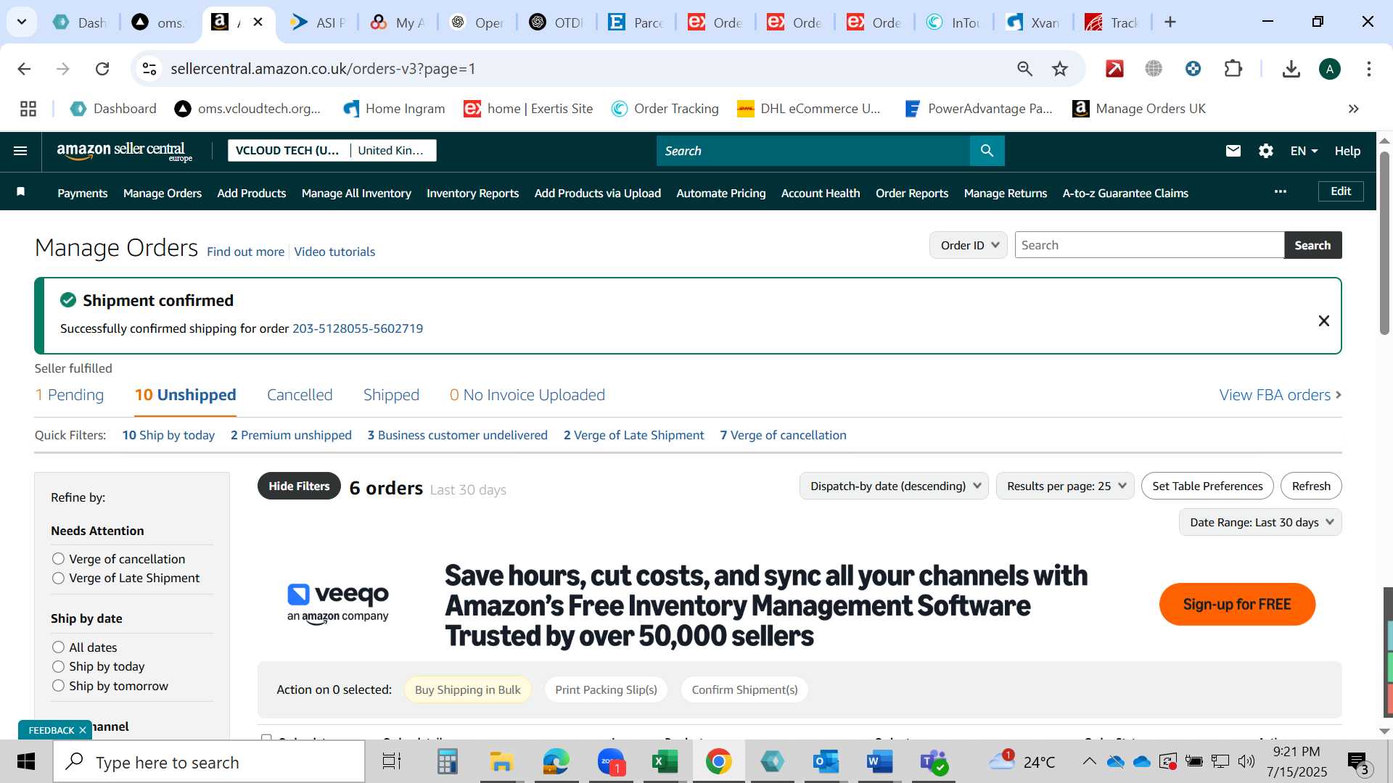
Task: Open the Chrome downloads icon
Action: point(1291,69)
